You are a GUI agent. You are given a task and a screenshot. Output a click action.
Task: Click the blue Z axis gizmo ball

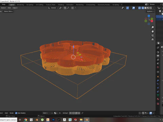point(149,16)
